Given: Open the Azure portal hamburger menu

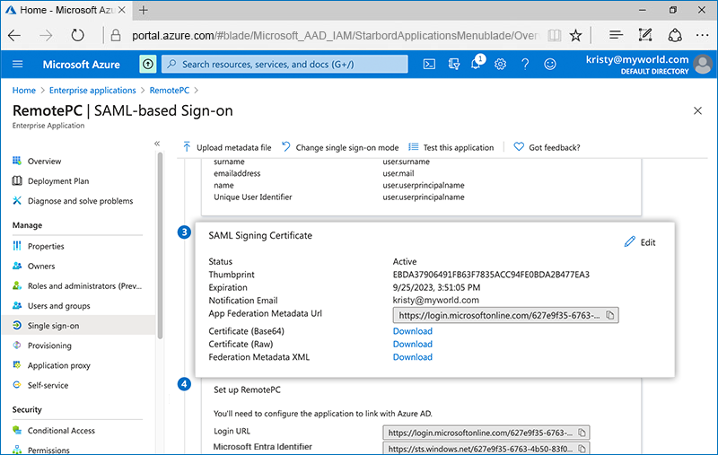Looking at the screenshot, I should (x=18, y=65).
